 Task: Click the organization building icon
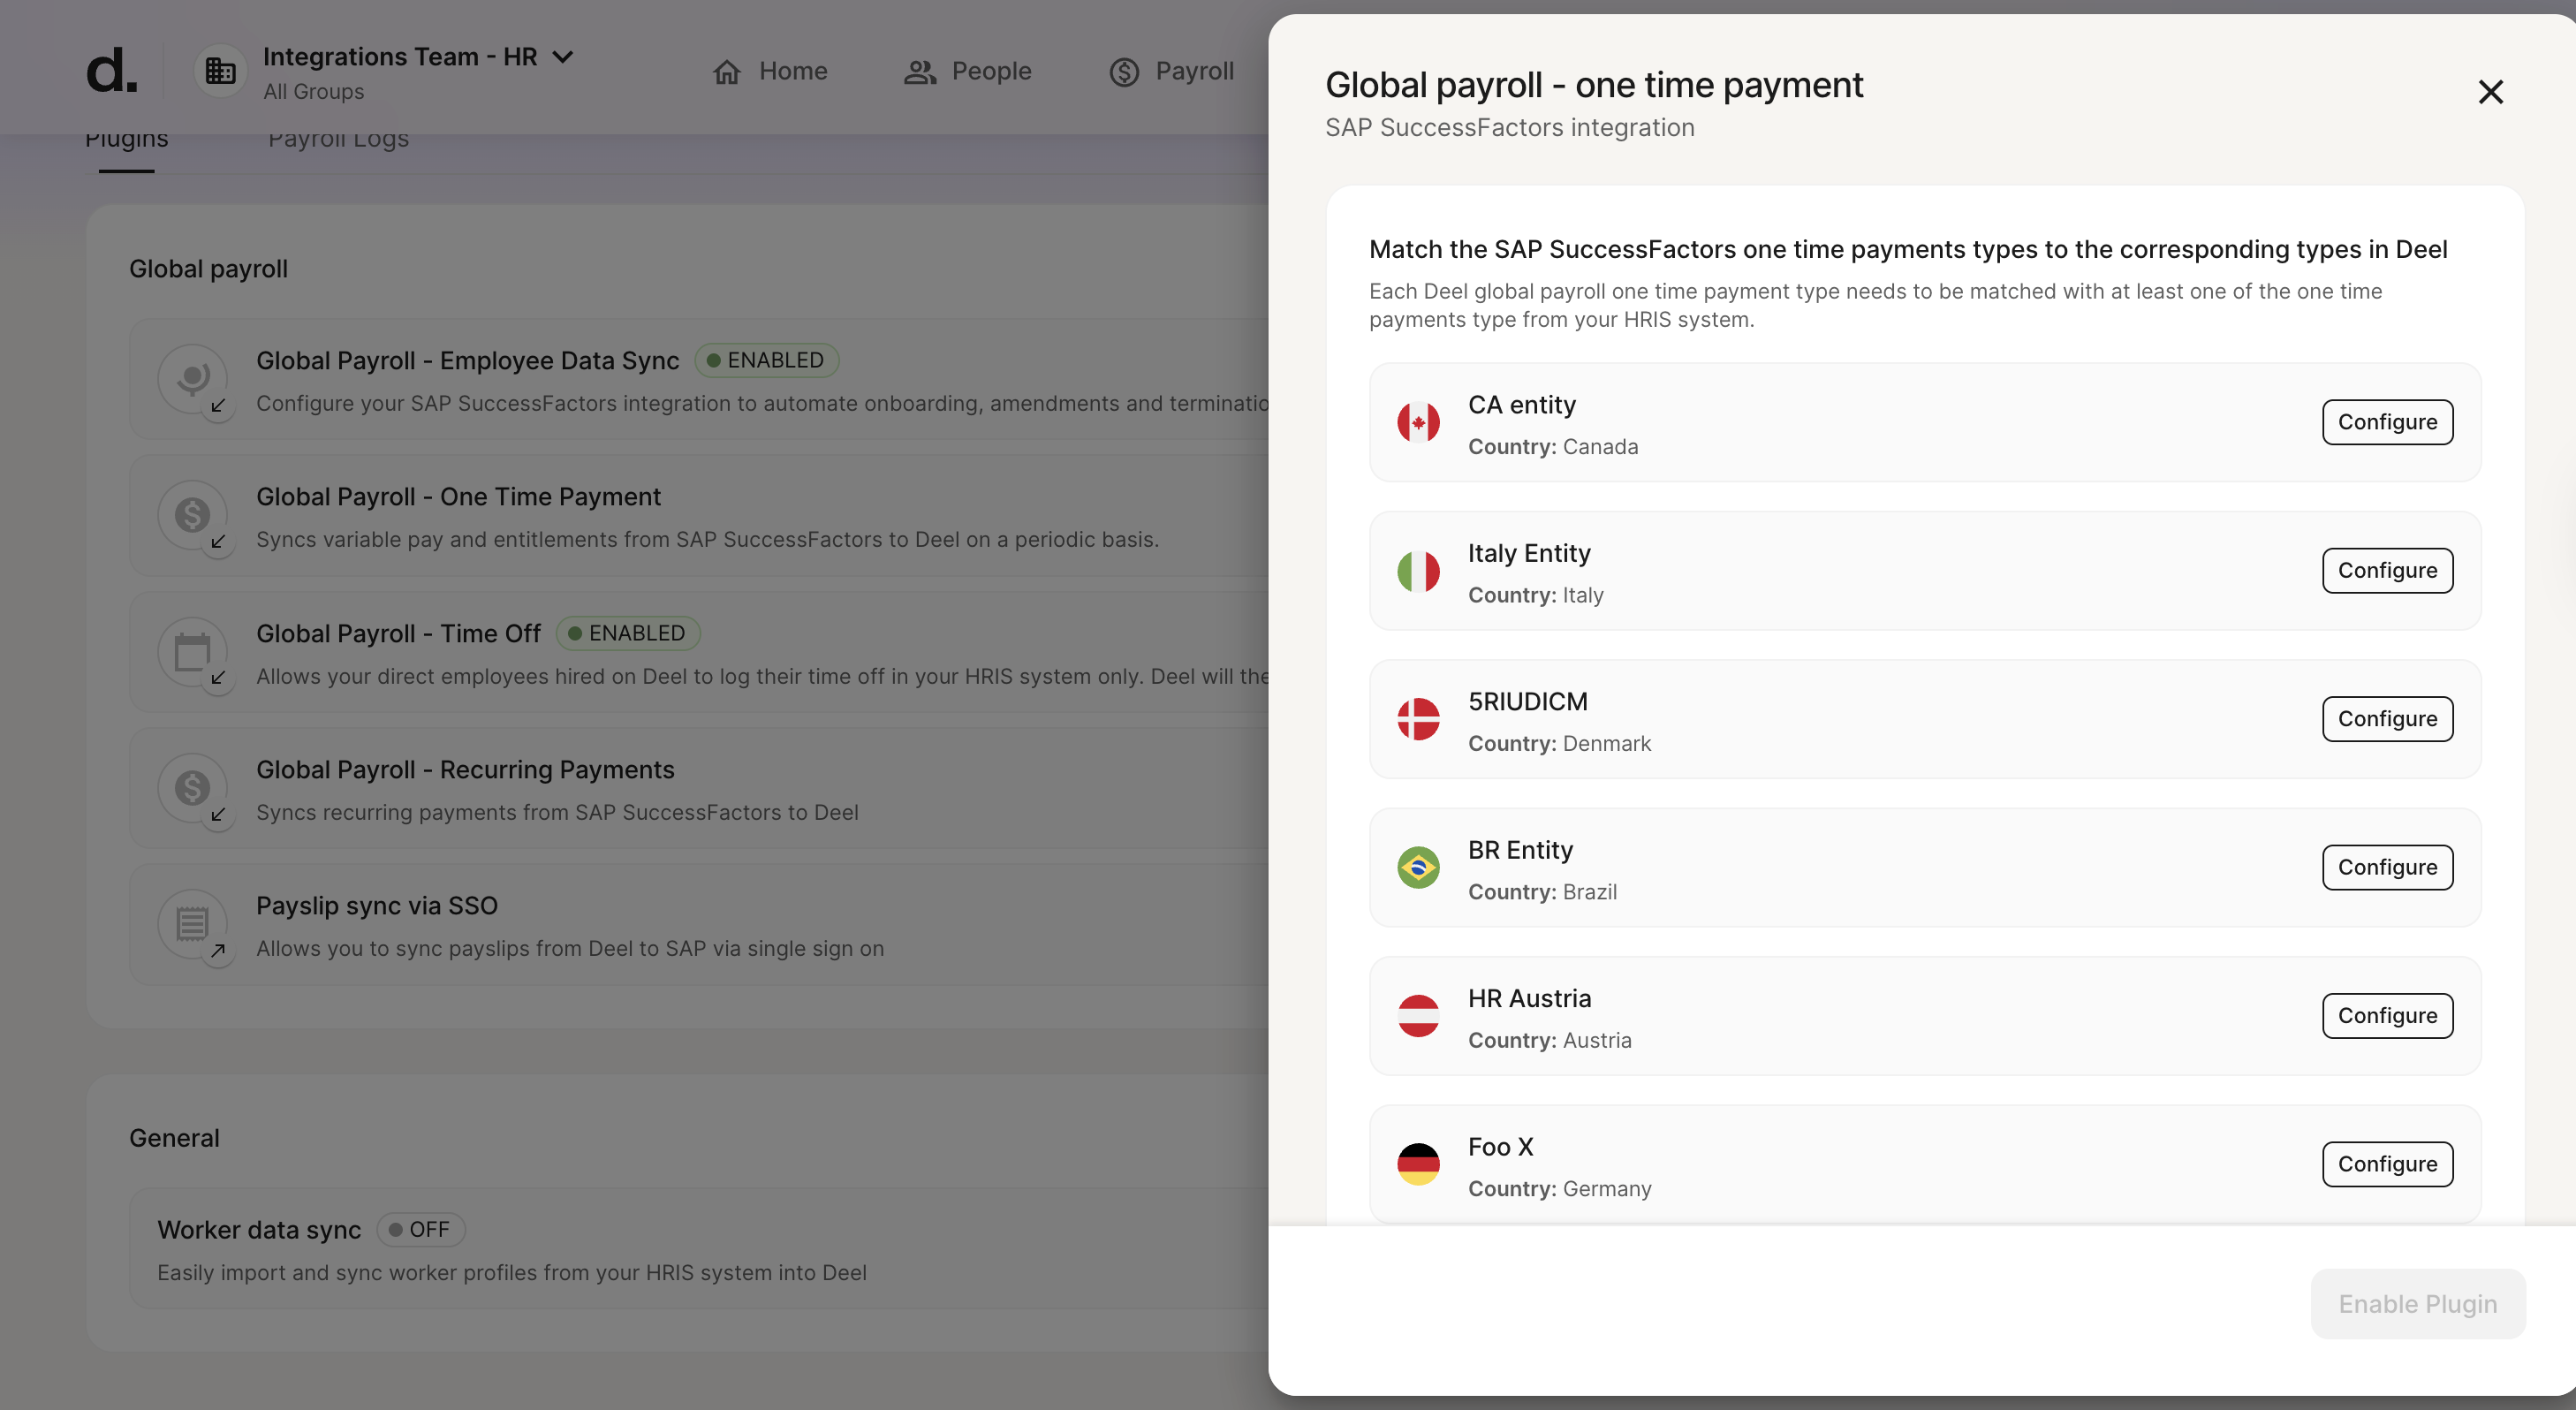tap(220, 71)
